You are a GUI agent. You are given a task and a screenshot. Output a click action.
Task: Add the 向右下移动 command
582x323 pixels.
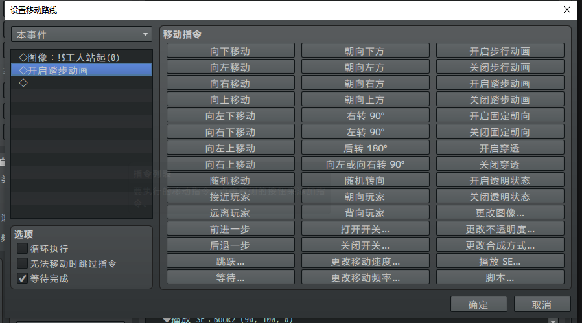(x=231, y=132)
